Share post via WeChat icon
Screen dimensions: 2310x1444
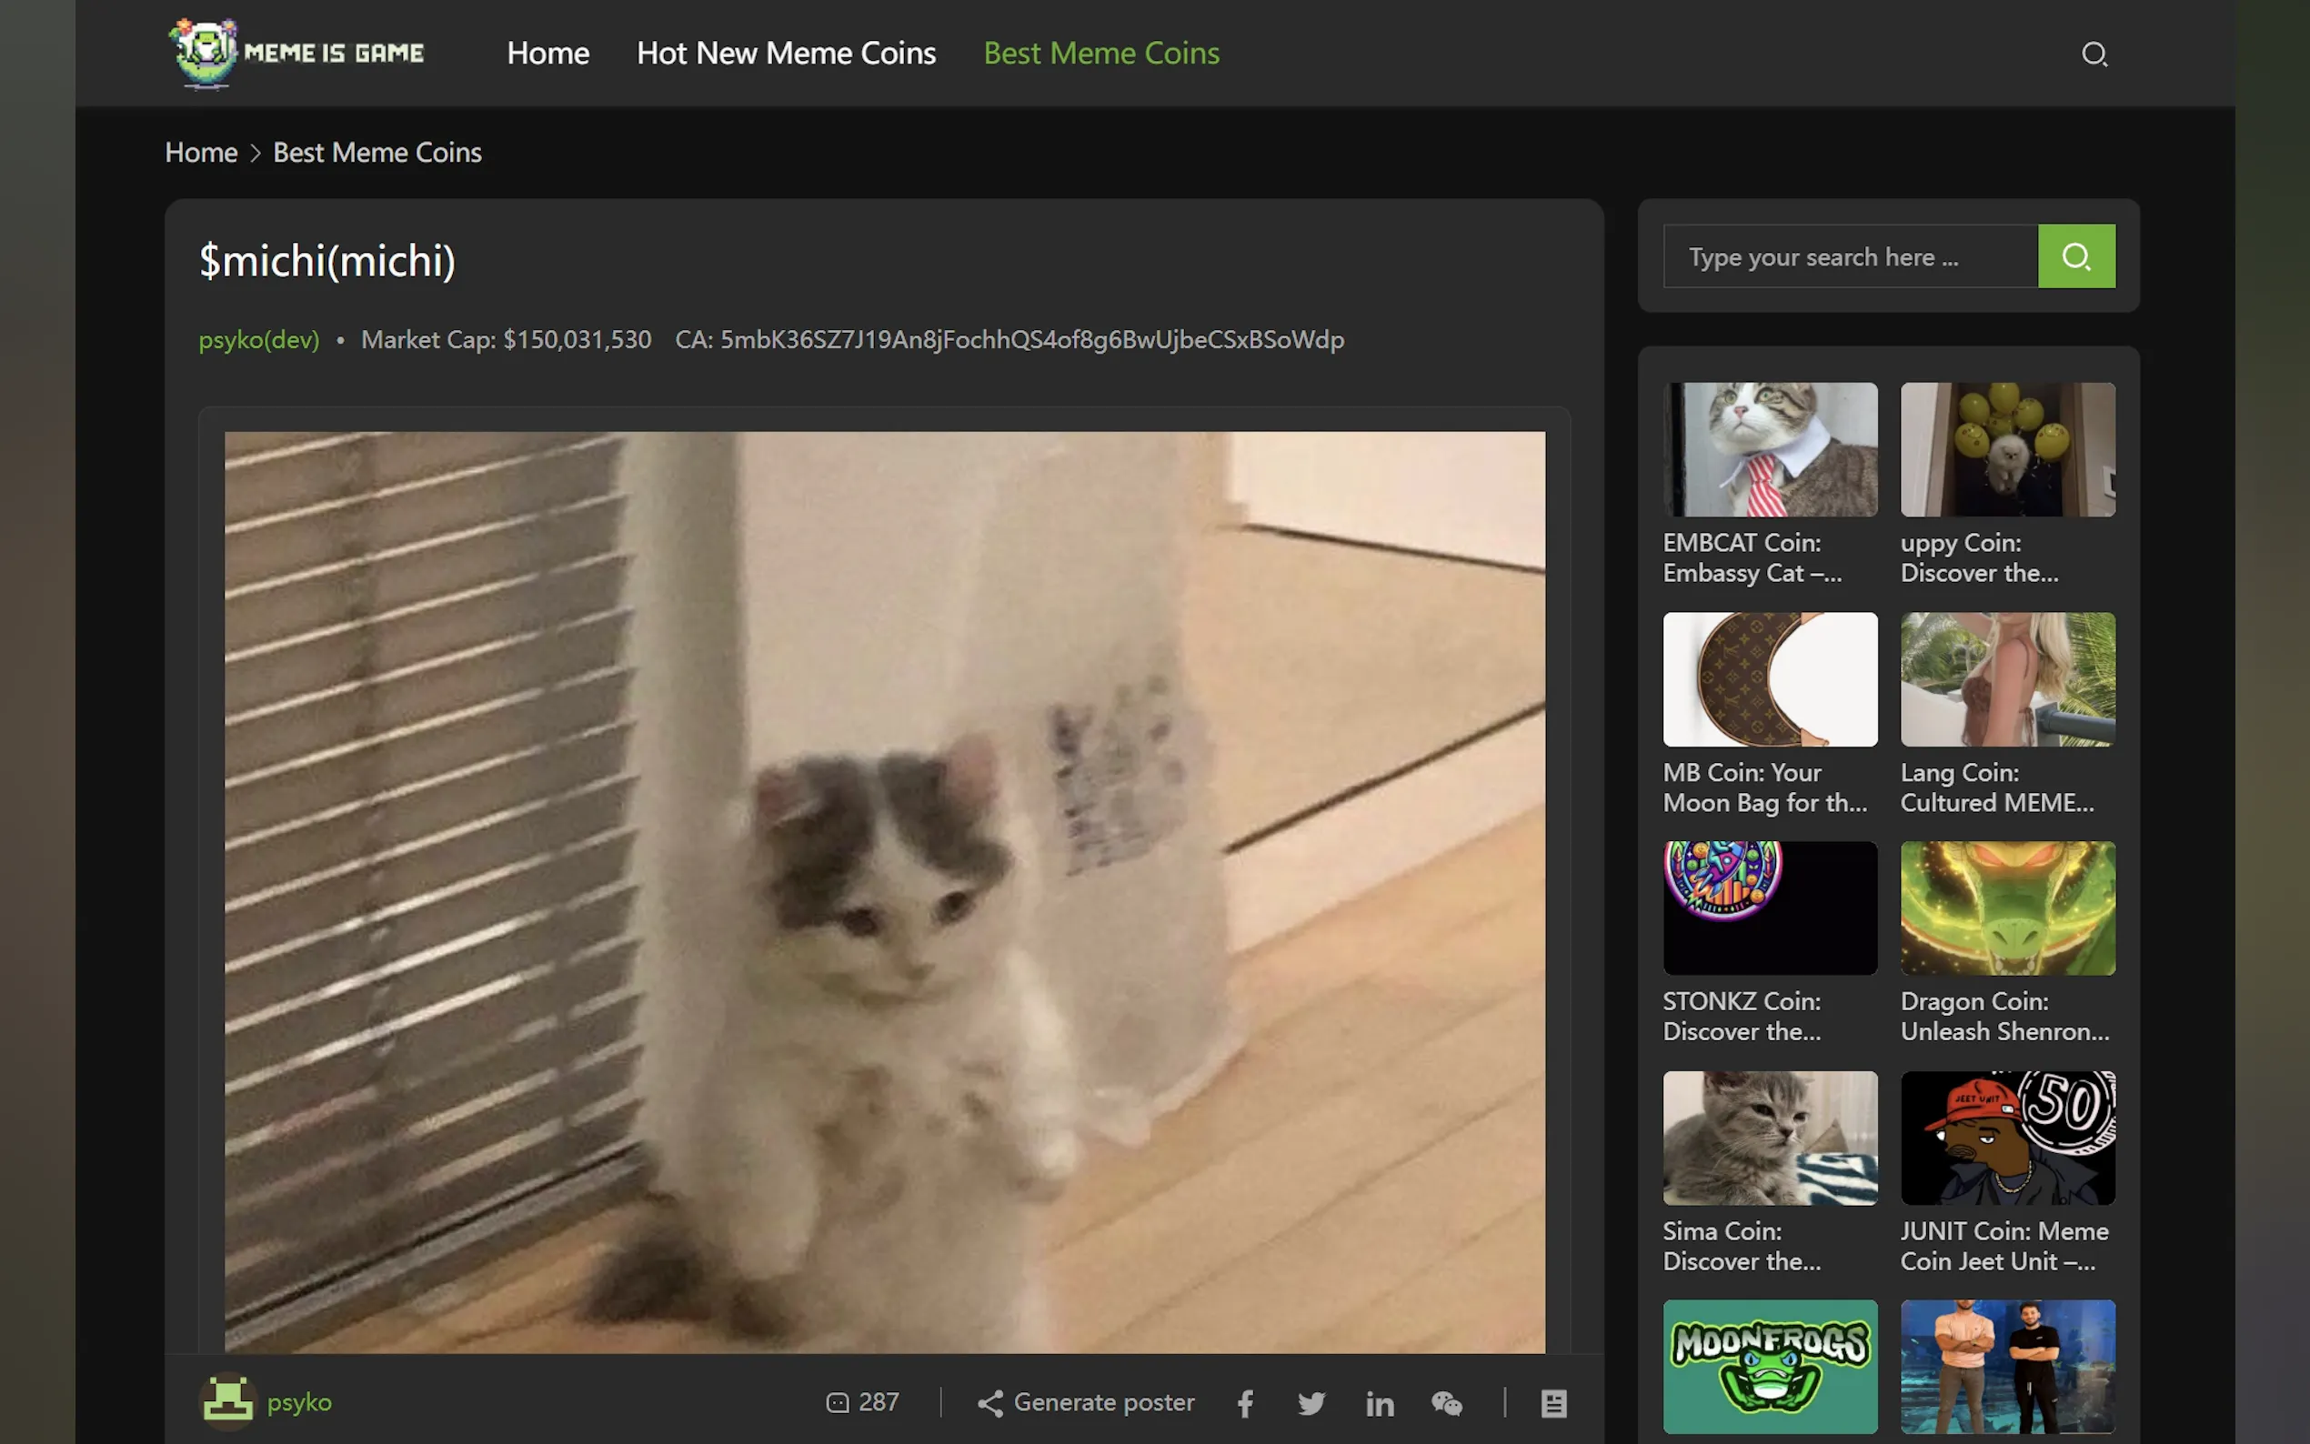(1447, 1403)
